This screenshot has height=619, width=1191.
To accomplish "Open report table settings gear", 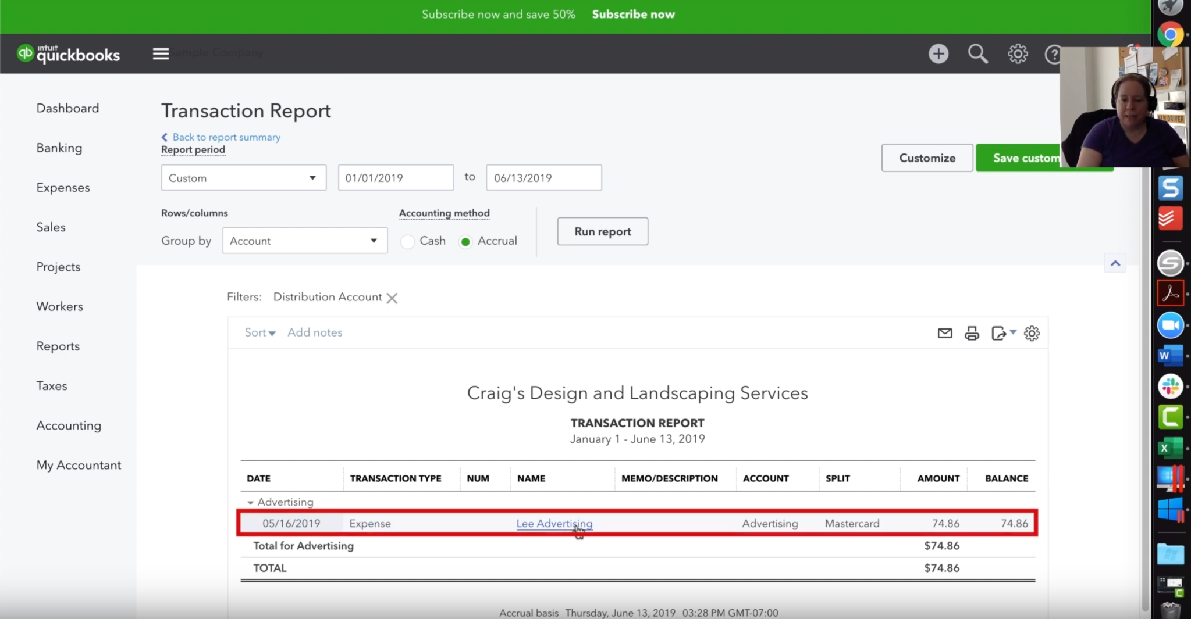I will [1032, 333].
